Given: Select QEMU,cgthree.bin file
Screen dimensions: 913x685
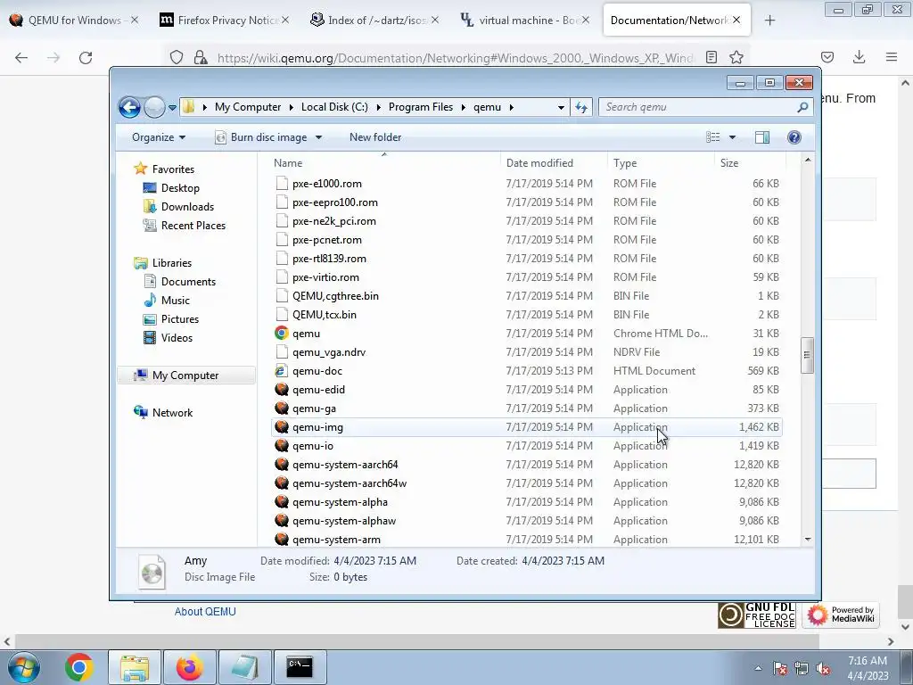Looking at the screenshot, I should click(x=527, y=296).
